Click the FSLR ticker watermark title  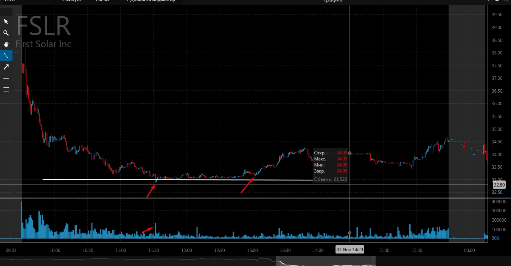(43, 26)
